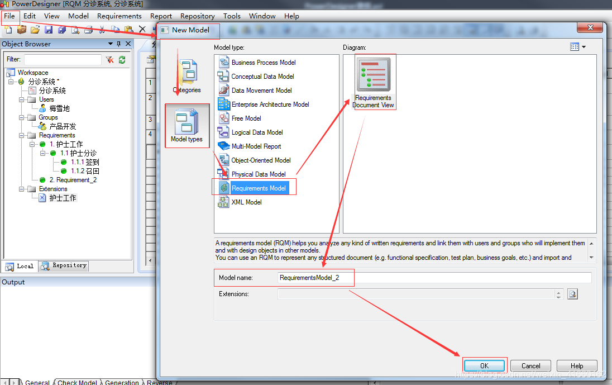Click the Cut scissors icon
This screenshot has height=385, width=612.
102,30
